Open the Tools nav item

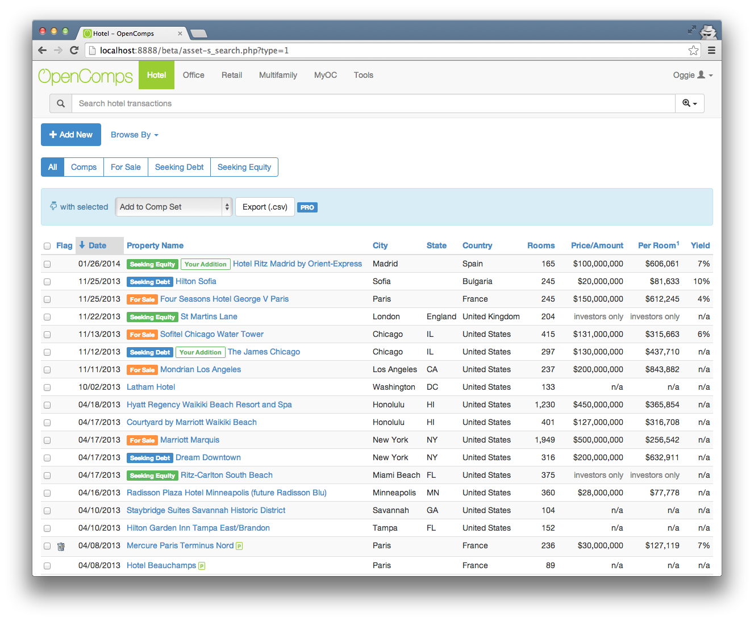click(364, 75)
